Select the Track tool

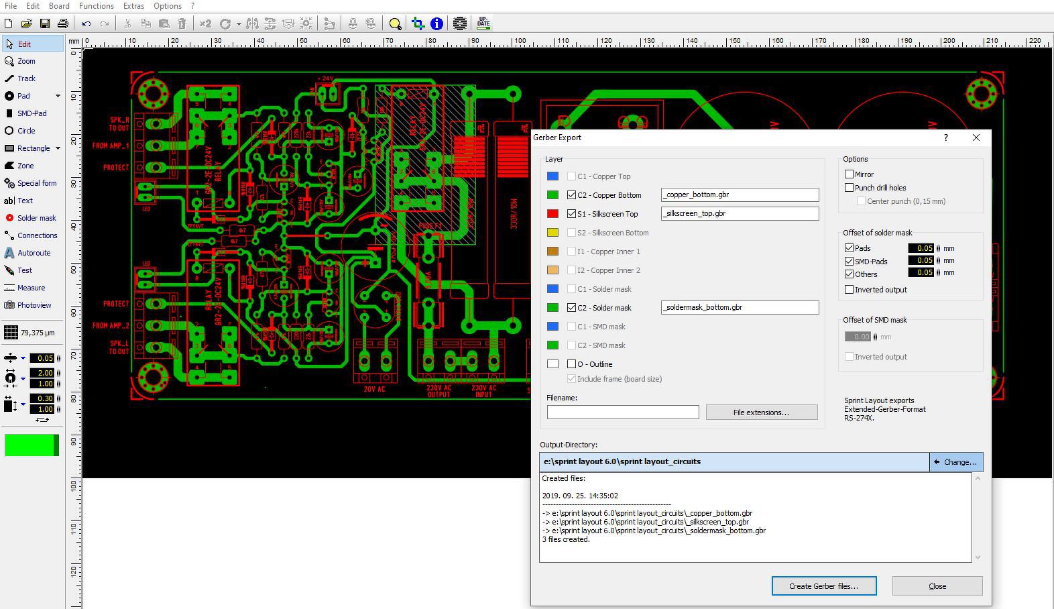(x=32, y=78)
